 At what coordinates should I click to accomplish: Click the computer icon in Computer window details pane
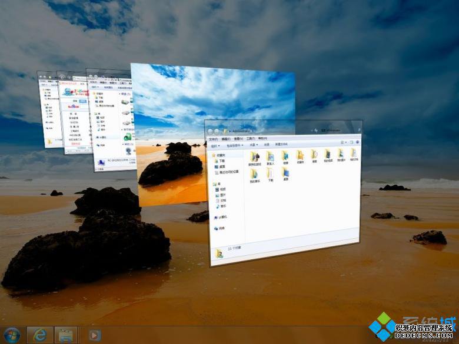click(x=101, y=162)
